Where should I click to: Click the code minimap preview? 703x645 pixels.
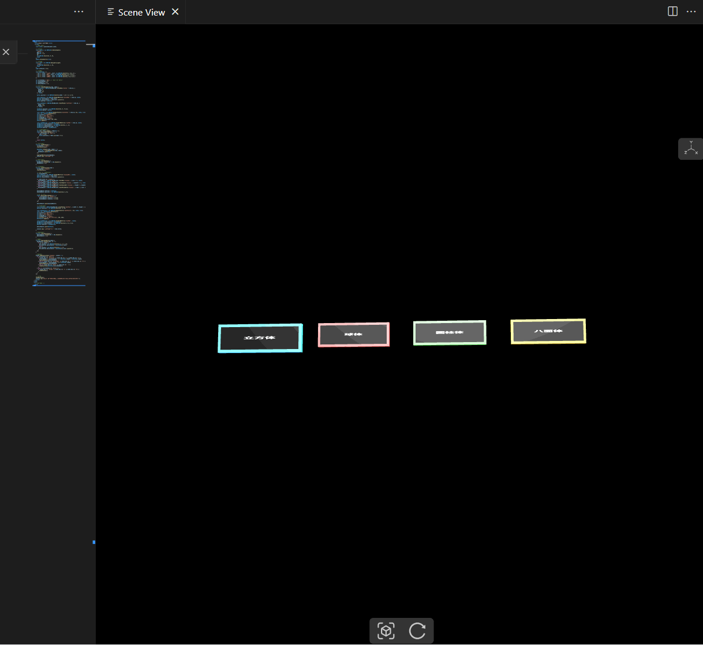(x=59, y=163)
